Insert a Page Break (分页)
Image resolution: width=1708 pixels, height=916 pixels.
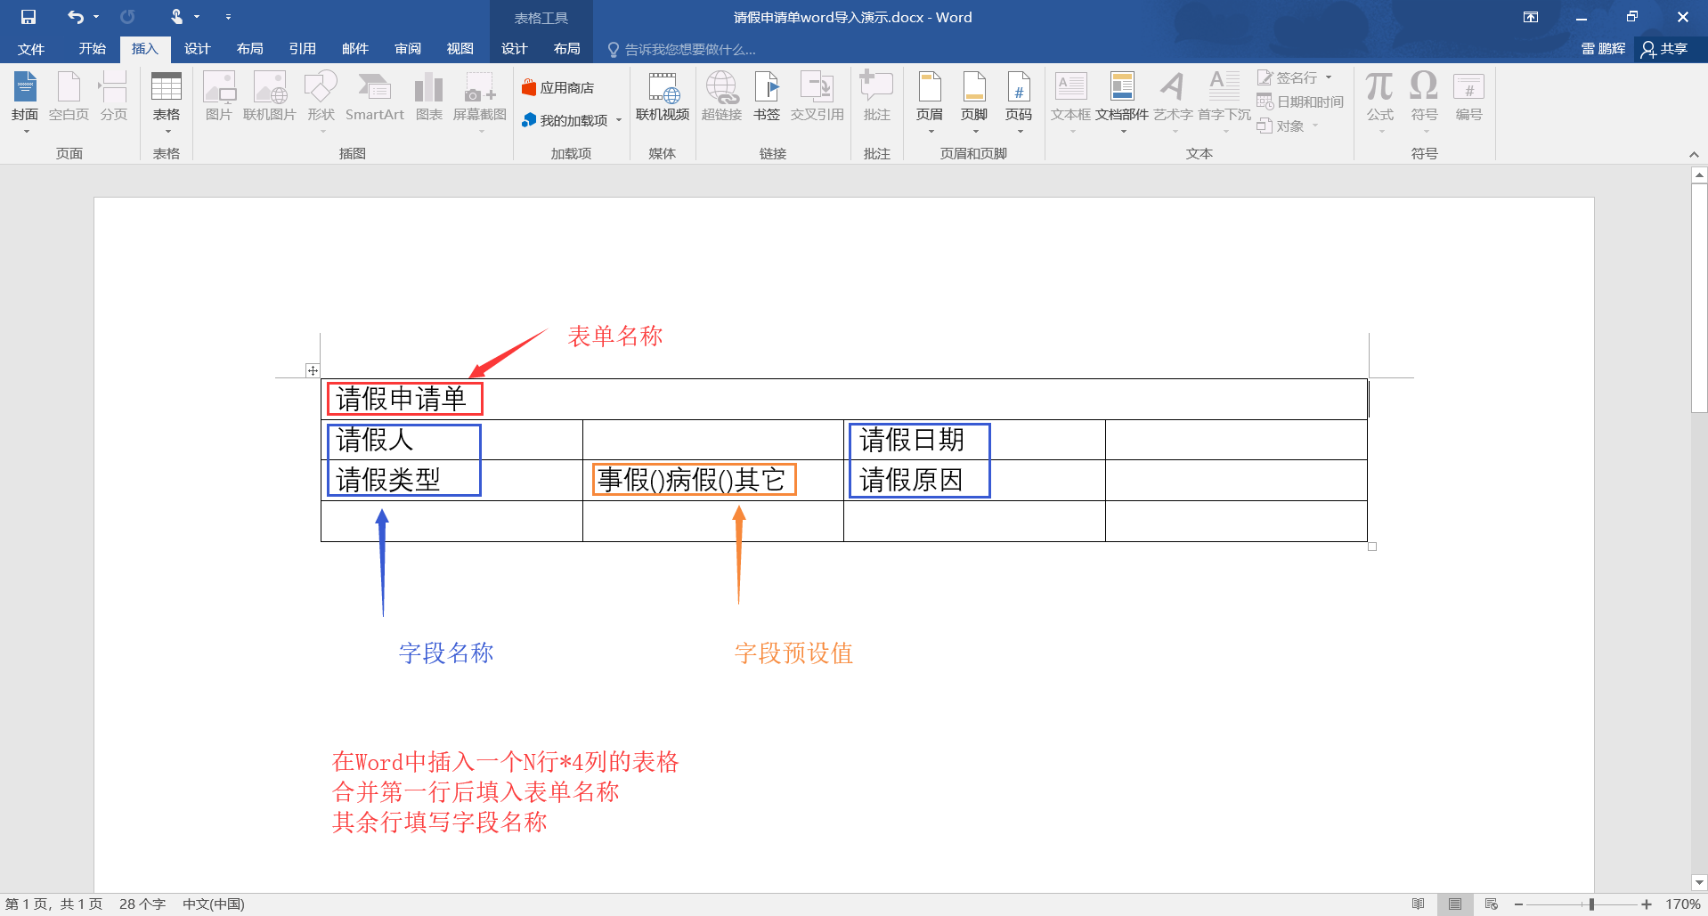[113, 96]
